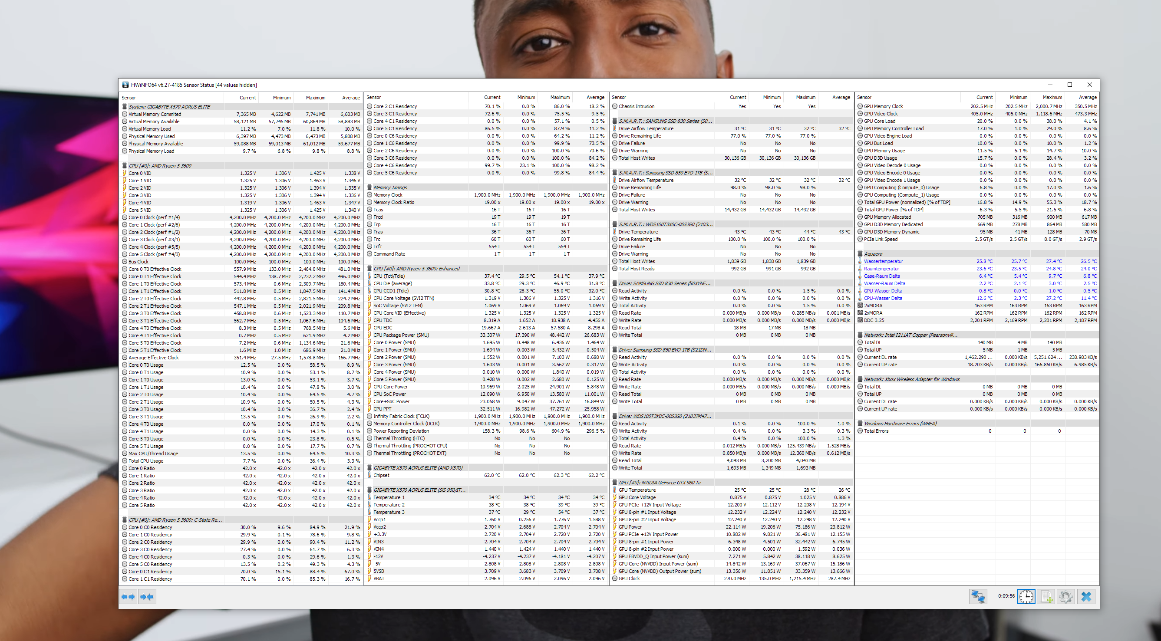Open the remote network monitoring button
1161x641 pixels.
pos(978,597)
